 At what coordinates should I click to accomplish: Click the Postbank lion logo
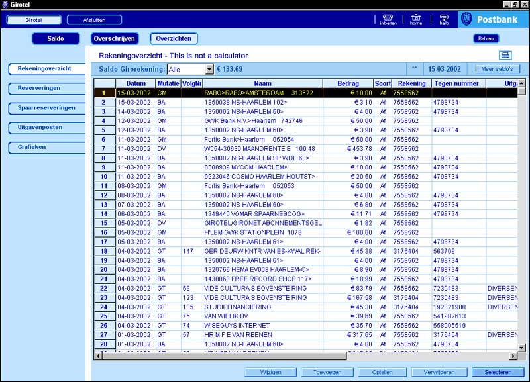467,19
